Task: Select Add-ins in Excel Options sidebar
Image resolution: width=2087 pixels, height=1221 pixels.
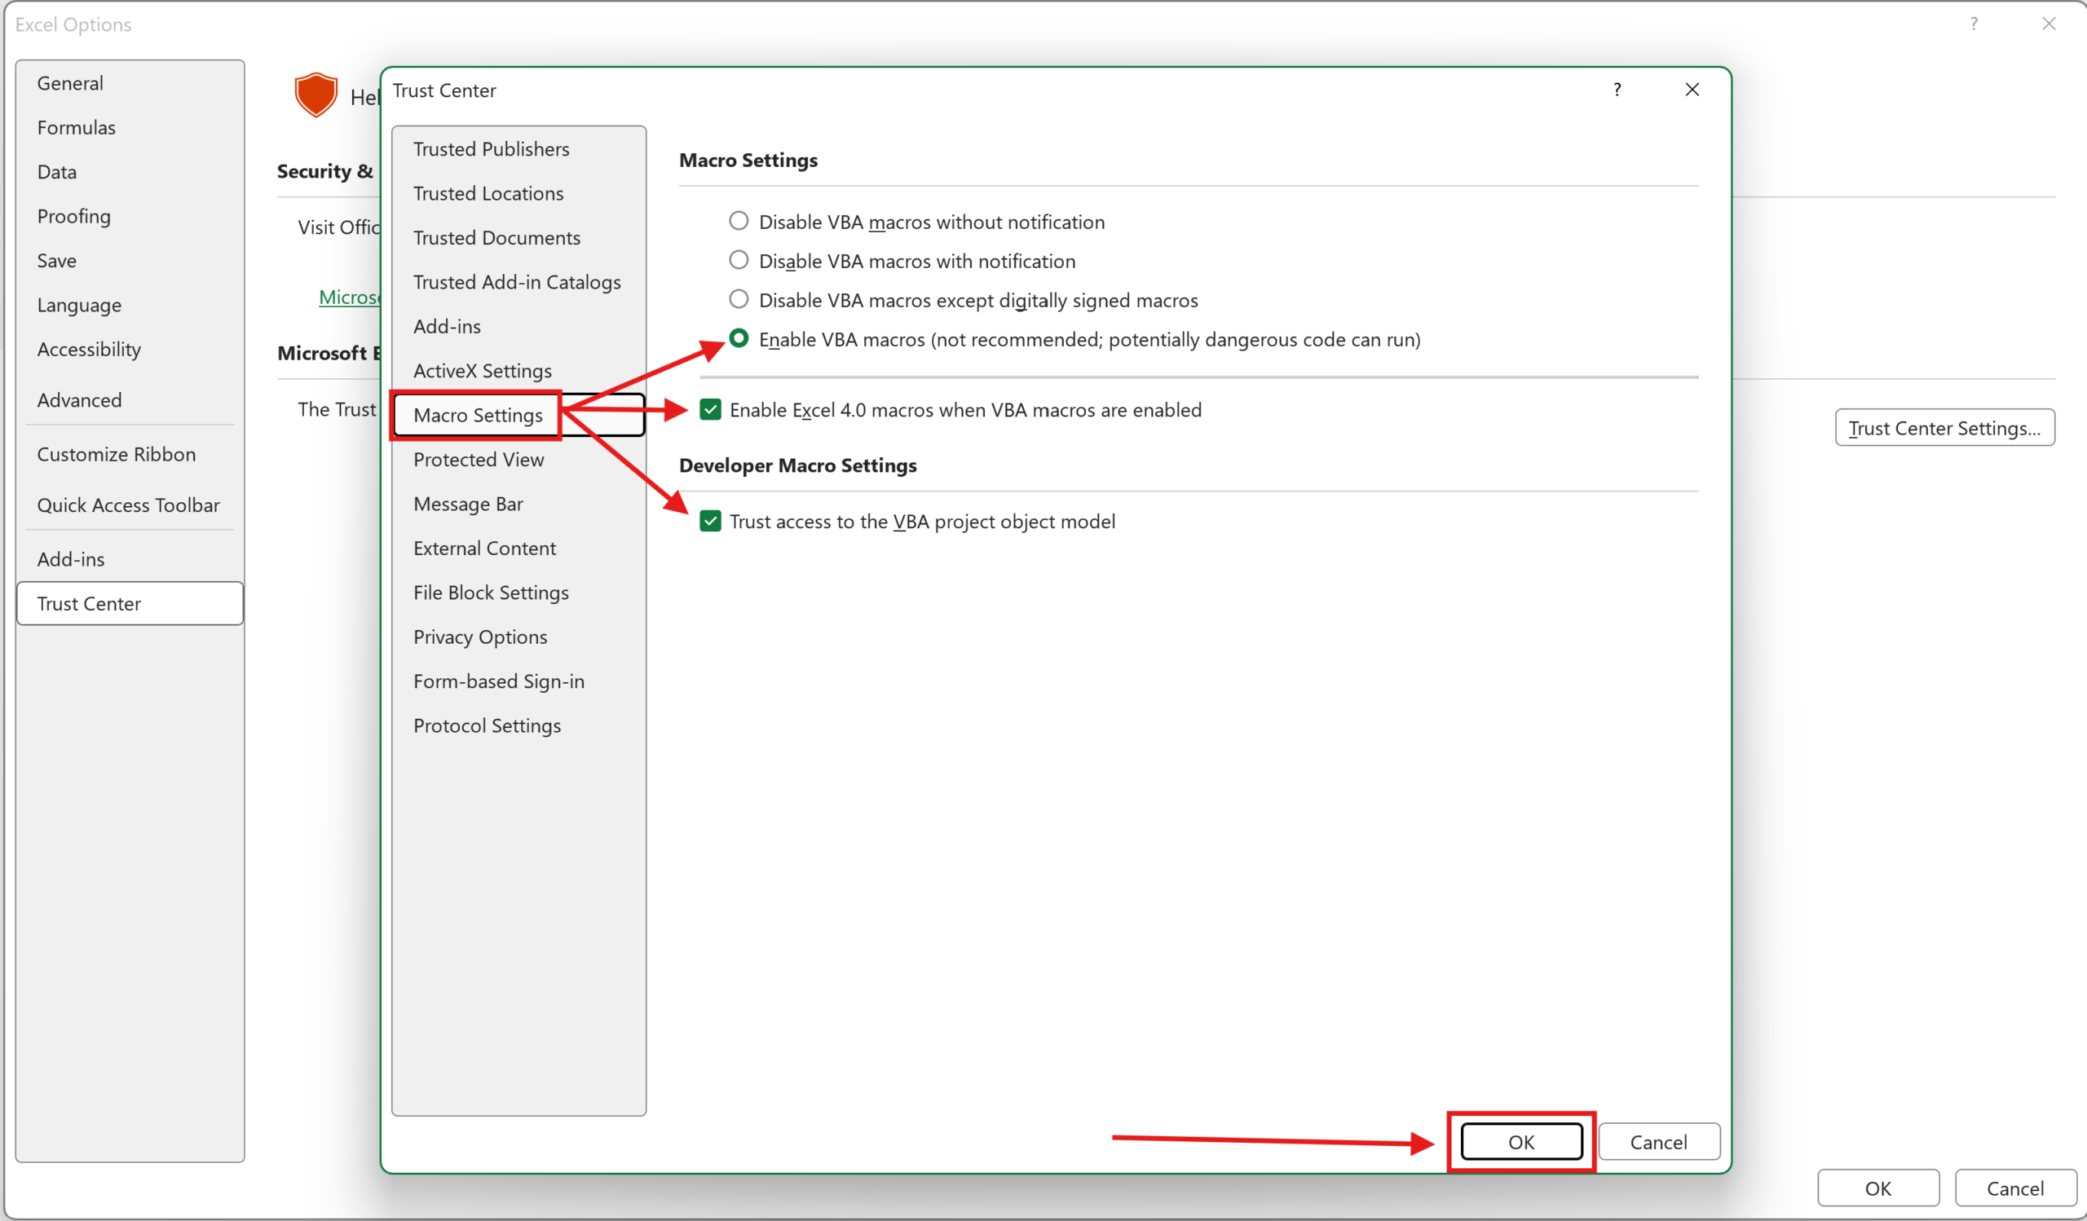Action: click(x=130, y=559)
